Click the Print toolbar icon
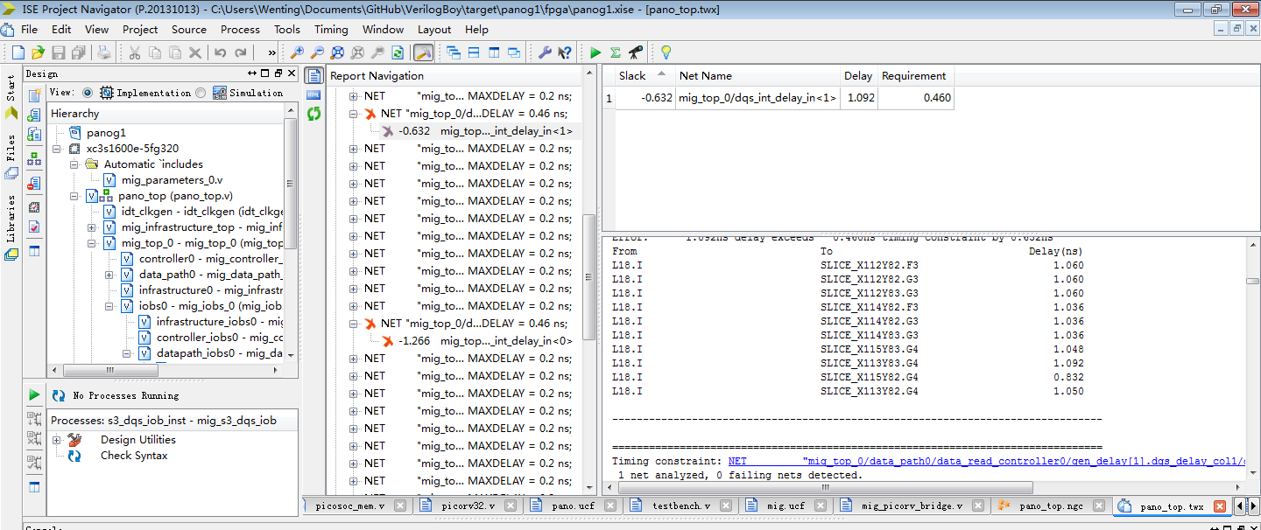1261x530 pixels. pyautogui.click(x=104, y=52)
